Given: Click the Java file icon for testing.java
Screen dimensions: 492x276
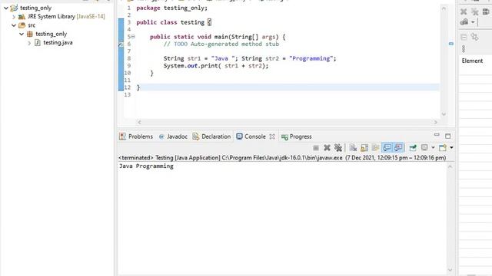Looking at the screenshot, I should coord(38,43).
